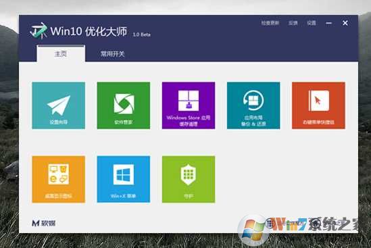371x248 pixels.
Task: Open the red 右键菜单快捷组 tile
Action: coord(318,105)
